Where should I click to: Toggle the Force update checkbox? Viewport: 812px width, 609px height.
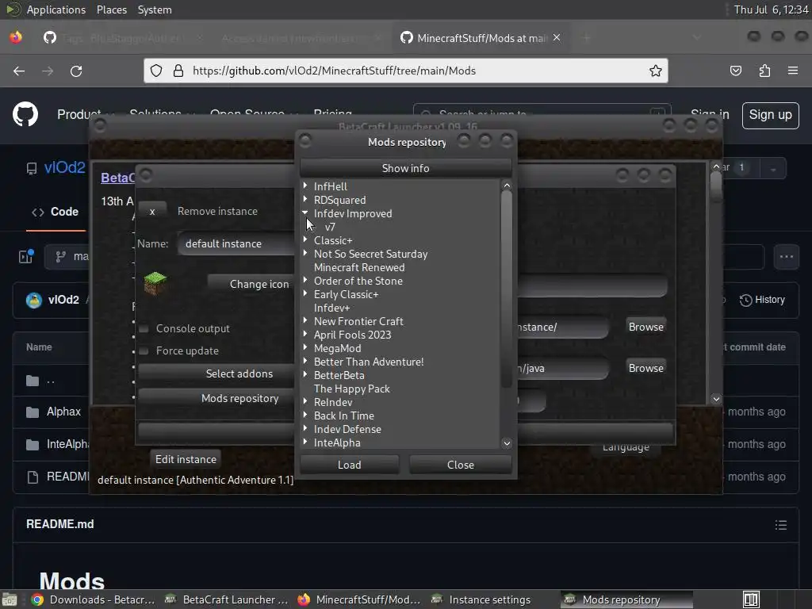[x=144, y=350]
